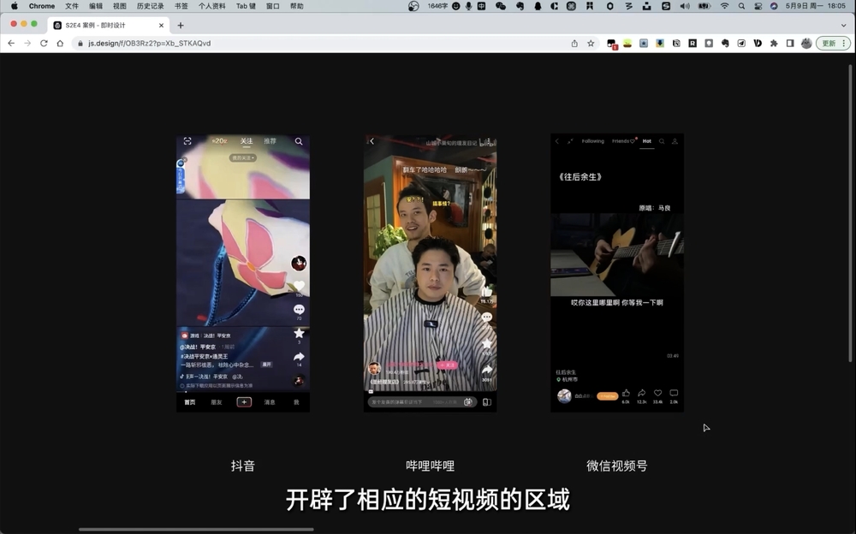This screenshot has height=534, width=856.
Task: Click the pink 关注 button in Bilibili mockup
Action: click(447, 365)
